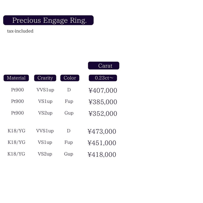The image size is (203, 203).
Task: Click the Material column header
Action: [x=16, y=78]
